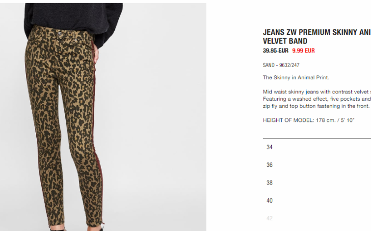This screenshot has width=371, height=231.
Task: Click the red velvet side stripe on jeans
Action: 98,132
